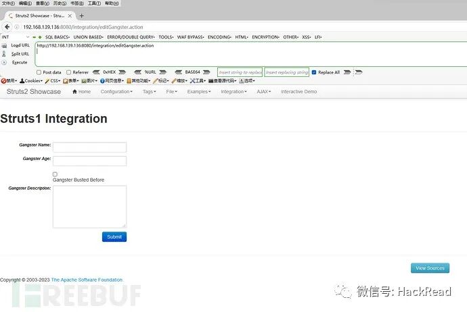Expand the TOOLS menu in HackBar

[x=166, y=37]
